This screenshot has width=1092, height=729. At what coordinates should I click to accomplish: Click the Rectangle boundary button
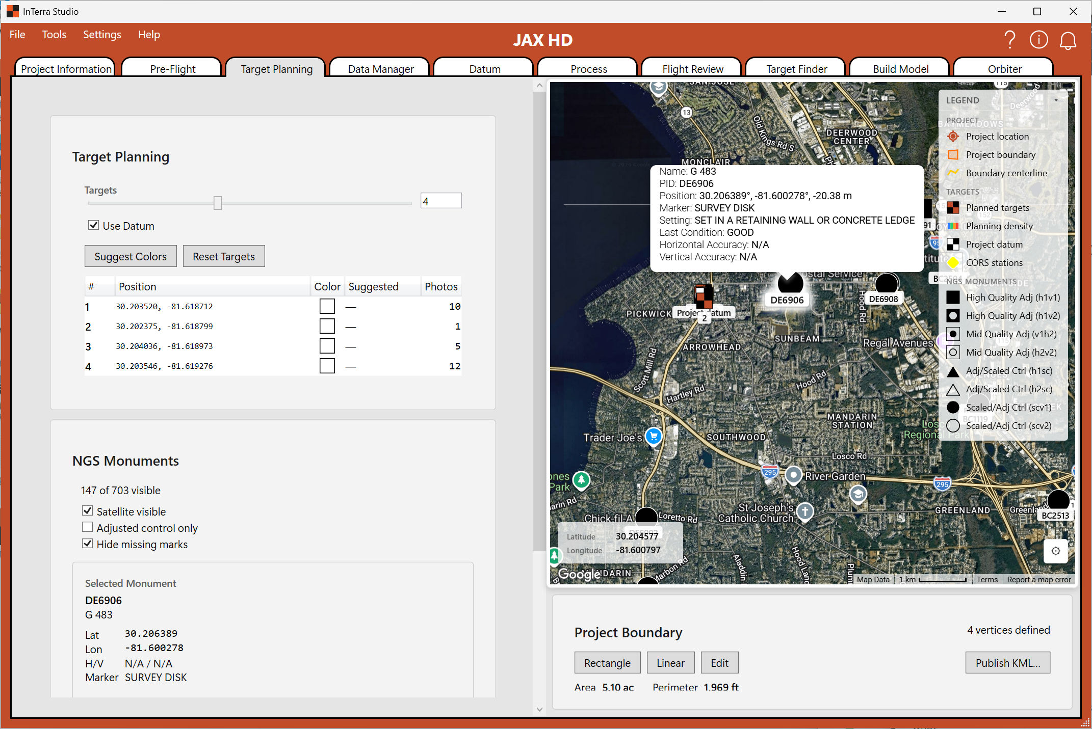(x=607, y=663)
